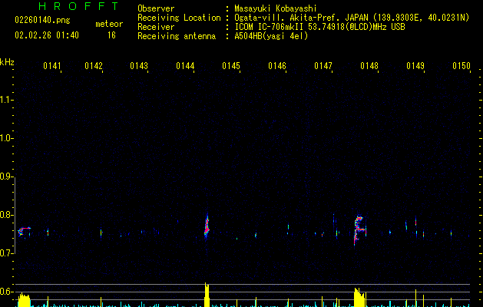The image size is (483, 307).
Task: Click the meteor label
Action: [x=109, y=24]
